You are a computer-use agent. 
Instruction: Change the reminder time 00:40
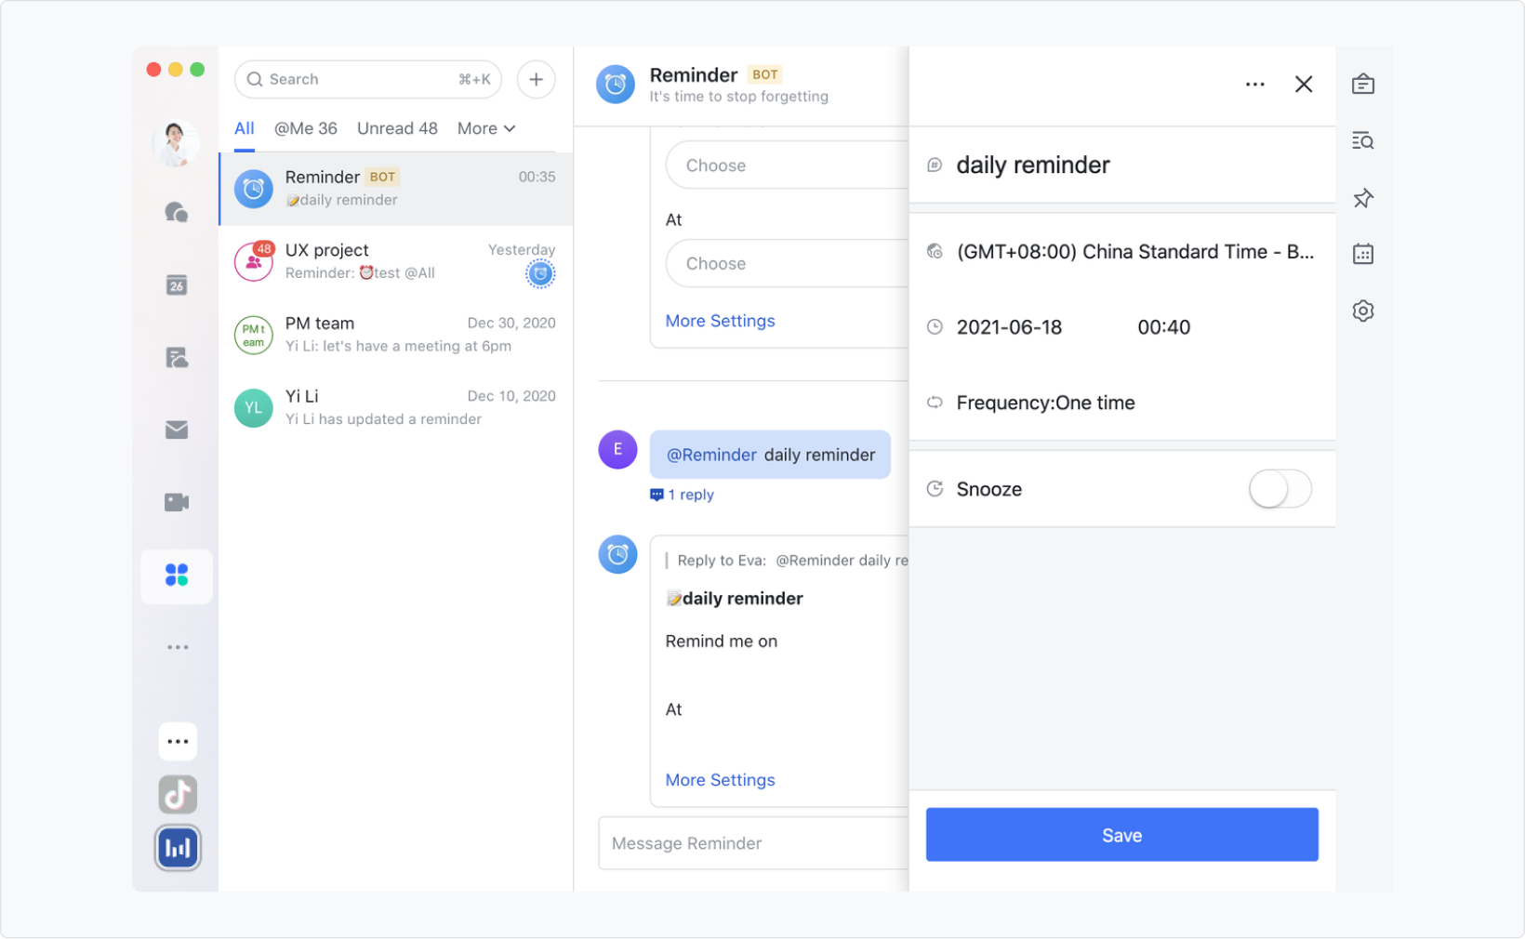click(1163, 327)
